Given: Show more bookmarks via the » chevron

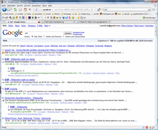Looking at the screenshot, I should pos(156,14).
